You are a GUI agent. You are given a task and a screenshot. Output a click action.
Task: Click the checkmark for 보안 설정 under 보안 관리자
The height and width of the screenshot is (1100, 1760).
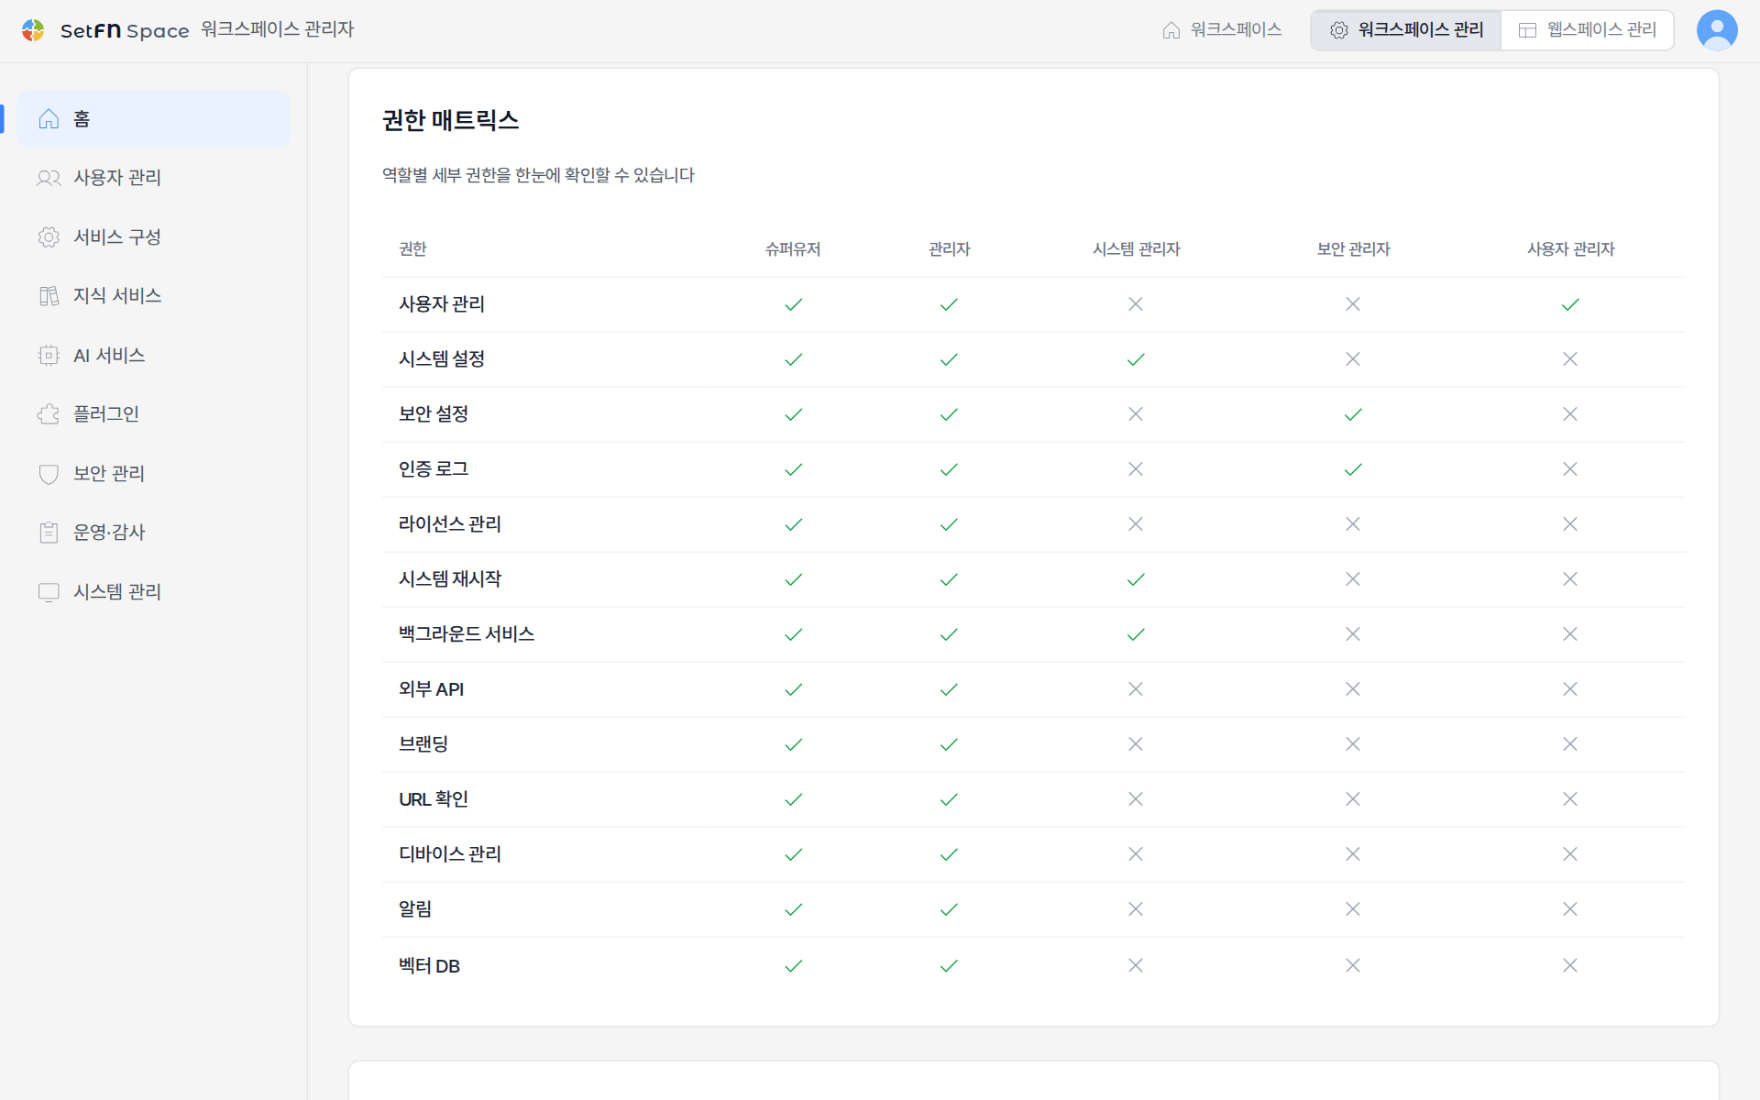tap(1353, 414)
